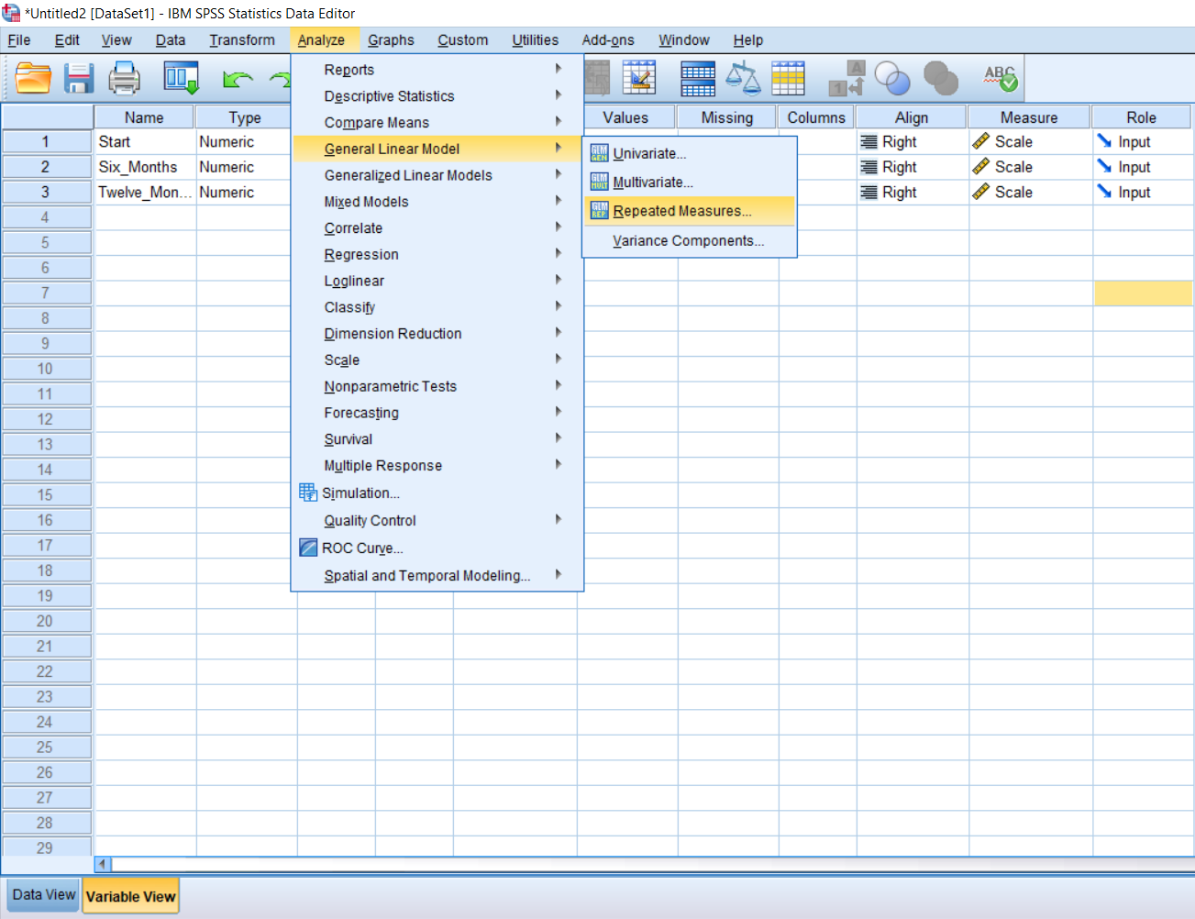The height and width of the screenshot is (919, 1195).
Task: Click the Use Variable Sets icon
Action: [893, 78]
